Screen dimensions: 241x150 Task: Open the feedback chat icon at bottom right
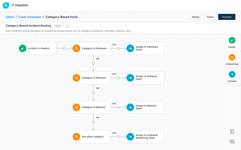click(232, 141)
